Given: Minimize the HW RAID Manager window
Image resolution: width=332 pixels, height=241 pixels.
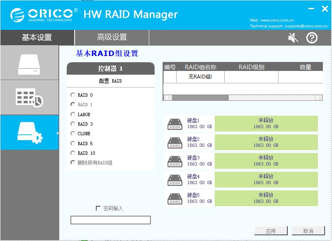Looking at the screenshot, I should (311, 9).
